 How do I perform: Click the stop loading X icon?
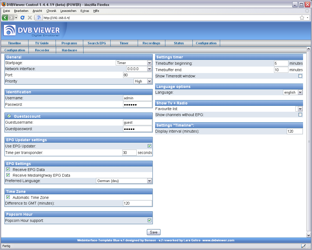coord(30,18)
